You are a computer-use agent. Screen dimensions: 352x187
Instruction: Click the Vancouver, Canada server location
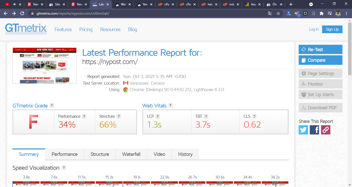point(147,83)
